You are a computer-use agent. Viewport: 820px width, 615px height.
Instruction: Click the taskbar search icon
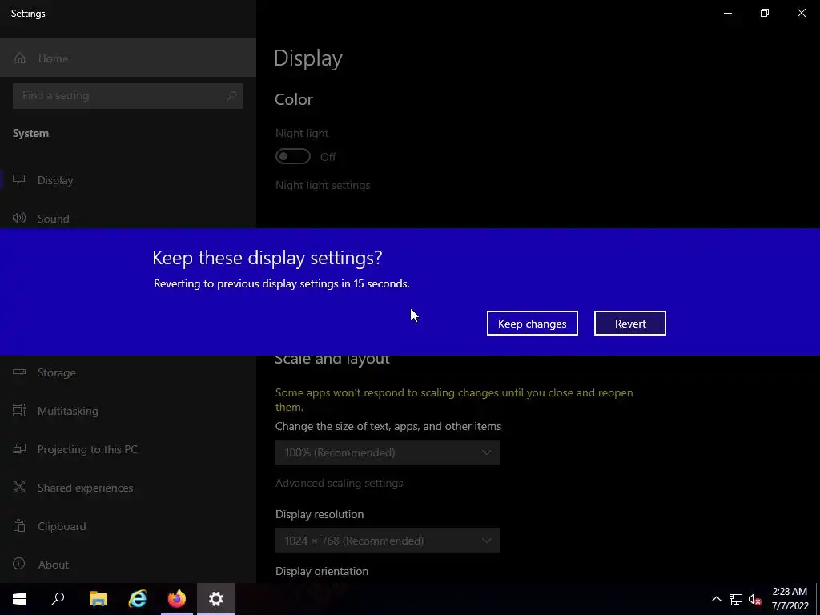(x=58, y=599)
